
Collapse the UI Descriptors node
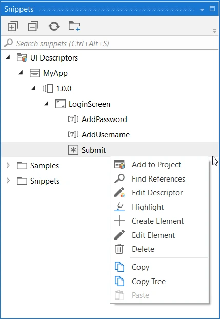pos(8,57)
